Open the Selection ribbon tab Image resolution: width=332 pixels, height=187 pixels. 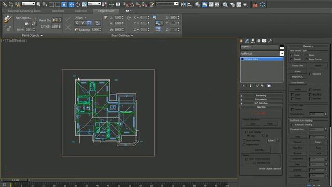coord(81,11)
